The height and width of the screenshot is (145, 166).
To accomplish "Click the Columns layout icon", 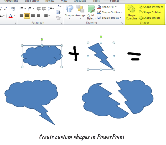I will click(46, 16).
